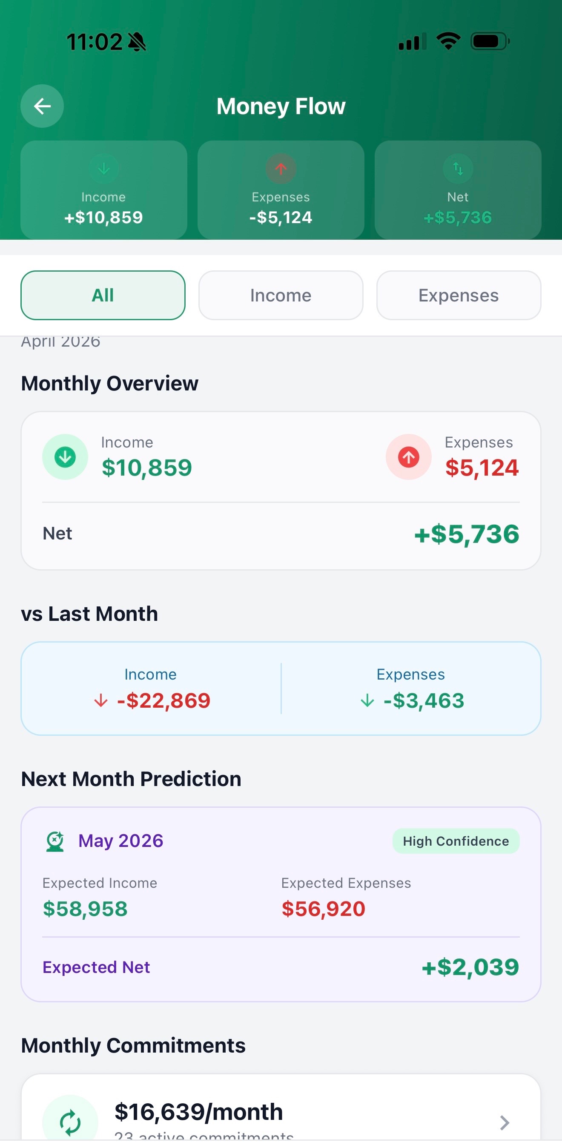Tap the green down-arrow Income header icon
Image resolution: width=562 pixels, height=1142 pixels.
pyautogui.click(x=104, y=169)
